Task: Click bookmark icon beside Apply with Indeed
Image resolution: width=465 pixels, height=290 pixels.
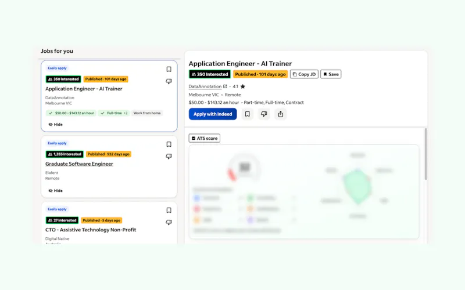Action: tap(248, 114)
